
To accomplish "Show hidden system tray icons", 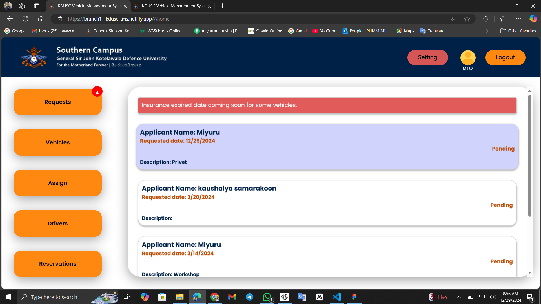I will [459, 297].
